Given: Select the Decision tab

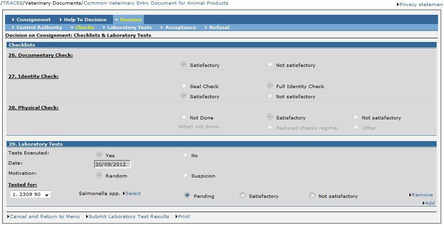Looking at the screenshot, I should tap(128, 19).
